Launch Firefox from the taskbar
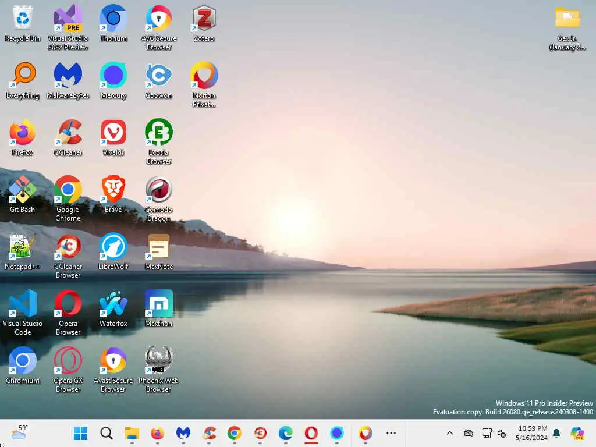 [157, 433]
